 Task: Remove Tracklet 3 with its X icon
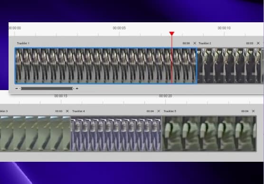click(x=67, y=111)
